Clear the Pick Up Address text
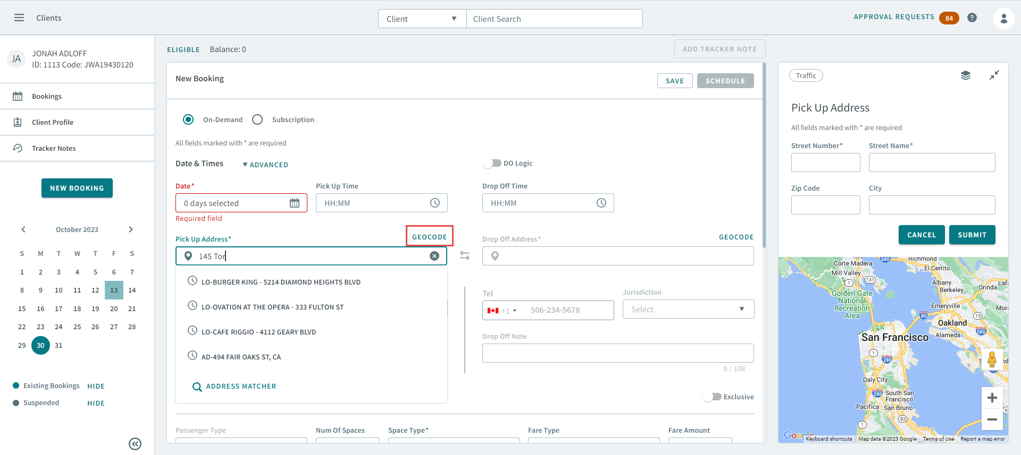The width and height of the screenshot is (1021, 455). coord(434,256)
